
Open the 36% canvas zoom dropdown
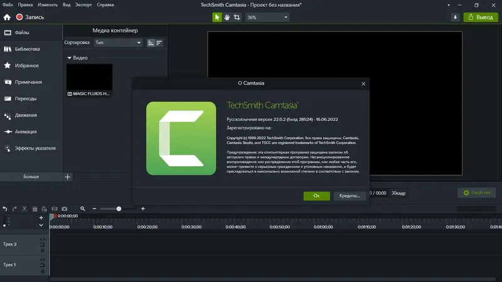tap(267, 18)
